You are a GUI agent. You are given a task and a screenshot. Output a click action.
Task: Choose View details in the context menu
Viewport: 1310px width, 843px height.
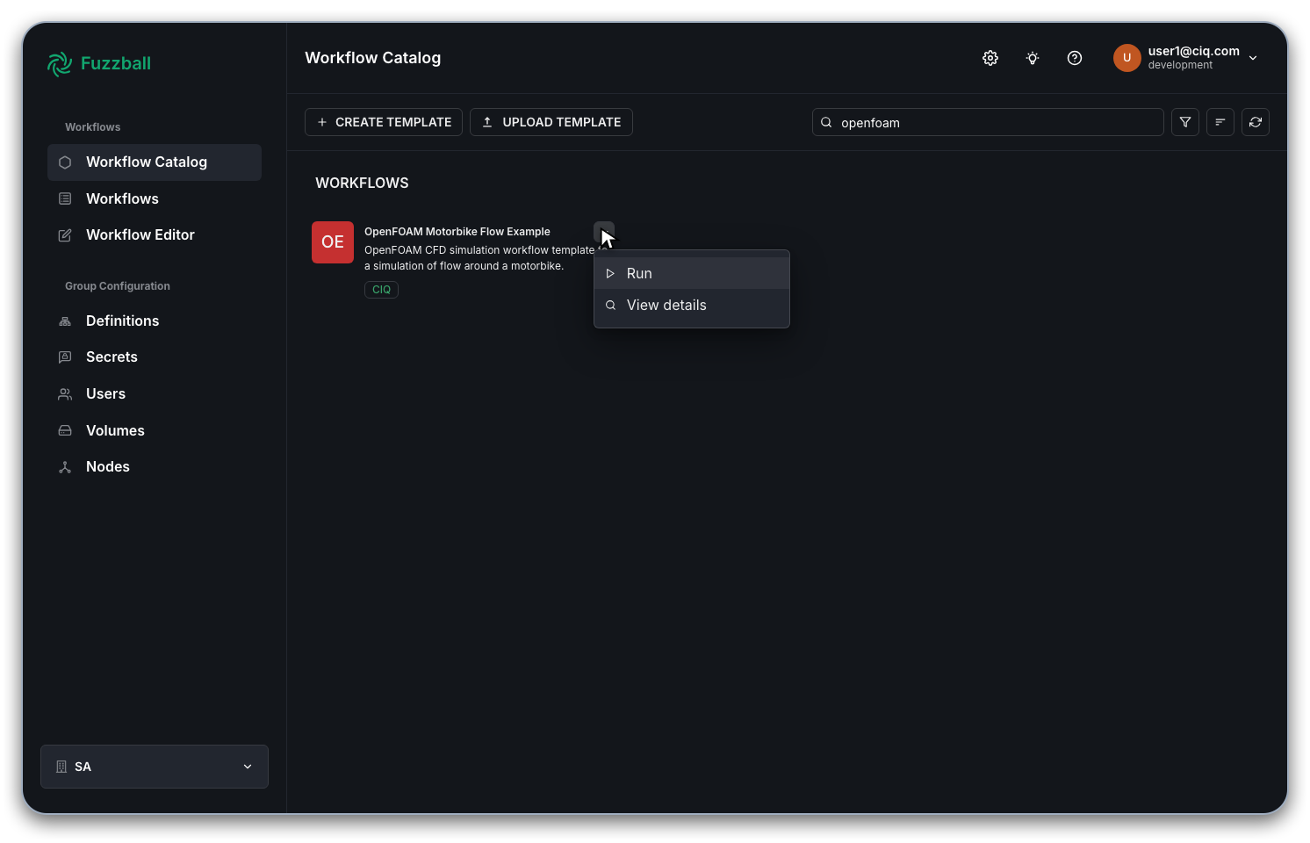tap(692, 305)
